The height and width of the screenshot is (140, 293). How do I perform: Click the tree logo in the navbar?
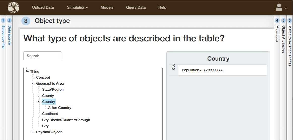13,7
